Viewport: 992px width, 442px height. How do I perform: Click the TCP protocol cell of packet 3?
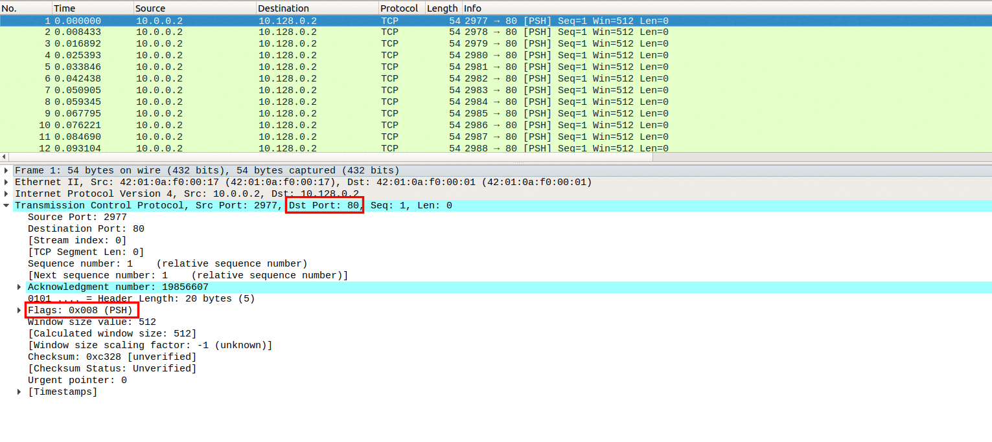tap(389, 44)
